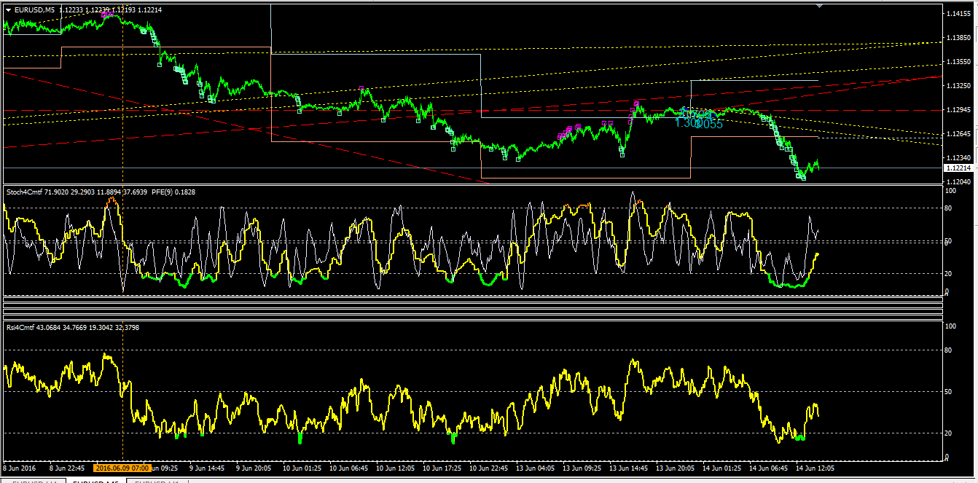
Task: Click the 8 Jun 2016 date label
Action: tap(19, 468)
